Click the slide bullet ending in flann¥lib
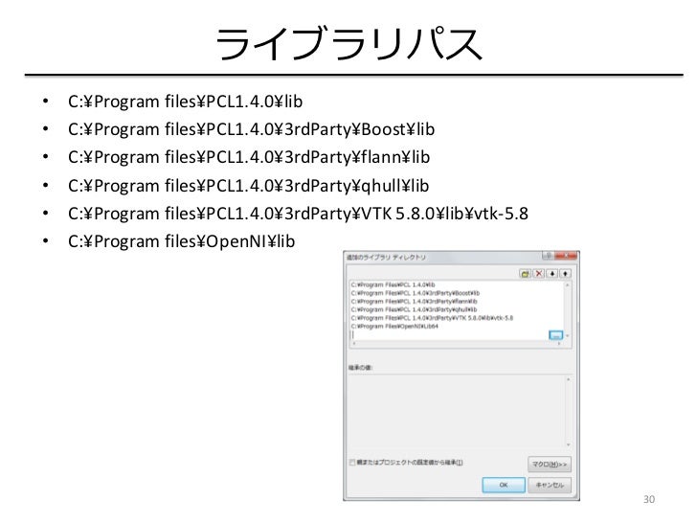 249,157
